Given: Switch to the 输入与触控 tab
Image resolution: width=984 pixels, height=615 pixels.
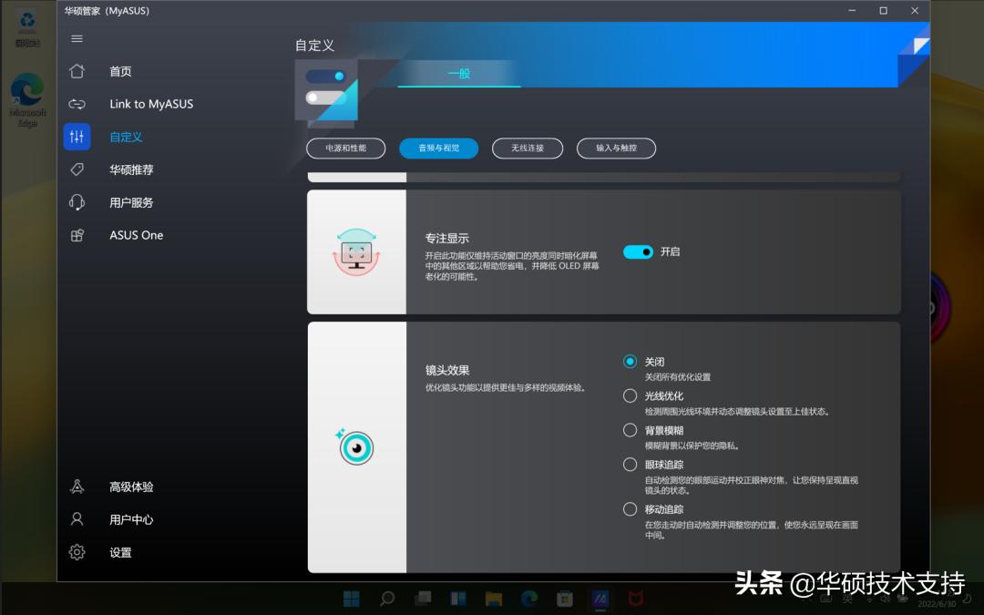Looking at the screenshot, I should pos(619,148).
